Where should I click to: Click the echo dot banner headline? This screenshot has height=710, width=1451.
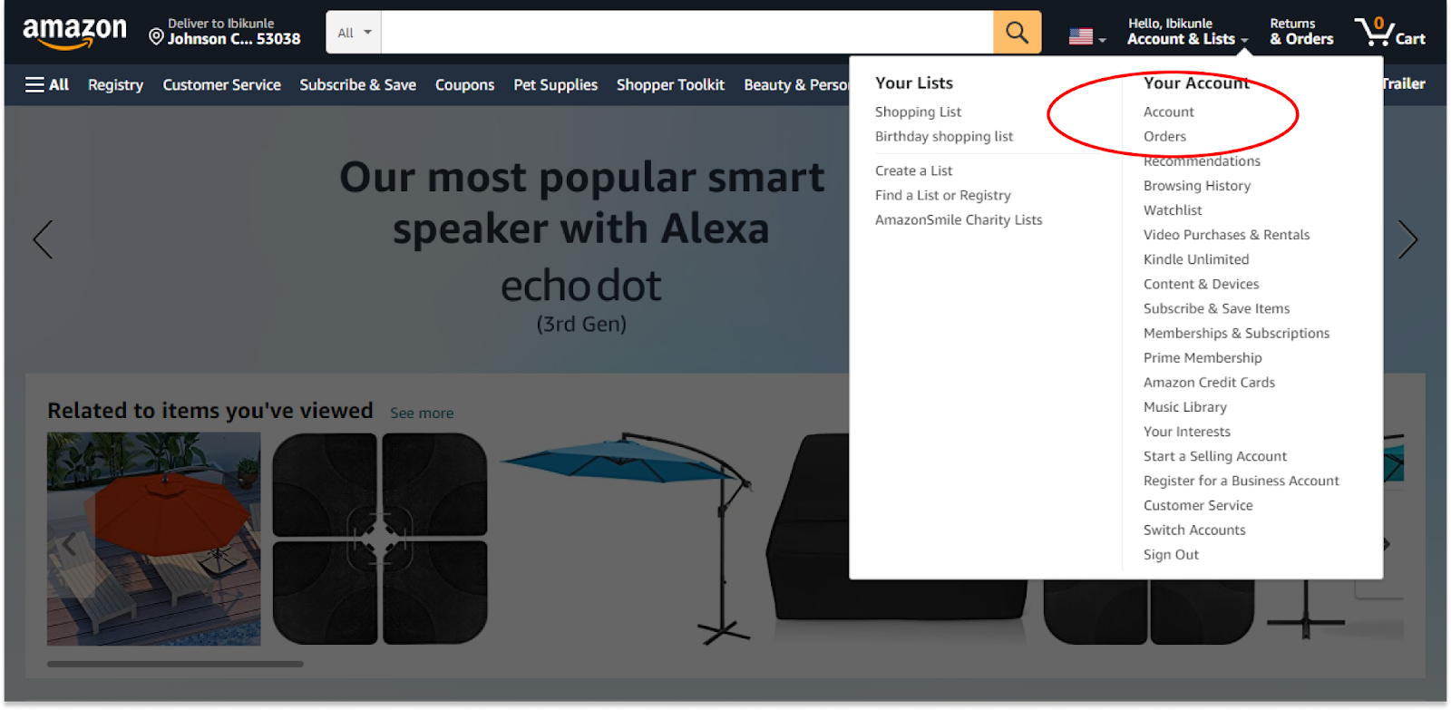[x=581, y=203]
